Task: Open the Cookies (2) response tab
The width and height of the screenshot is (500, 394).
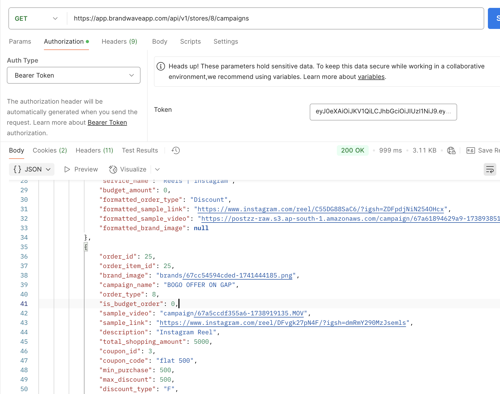Action: point(50,150)
